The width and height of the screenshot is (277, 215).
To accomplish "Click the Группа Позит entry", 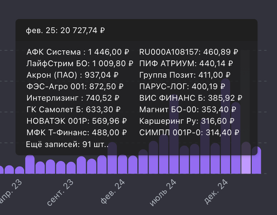I will coord(185,75).
